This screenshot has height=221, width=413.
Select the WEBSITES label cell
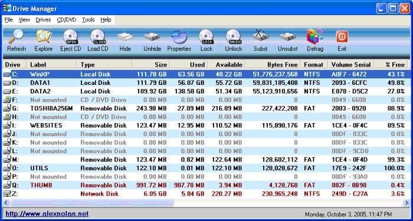pos(46,126)
